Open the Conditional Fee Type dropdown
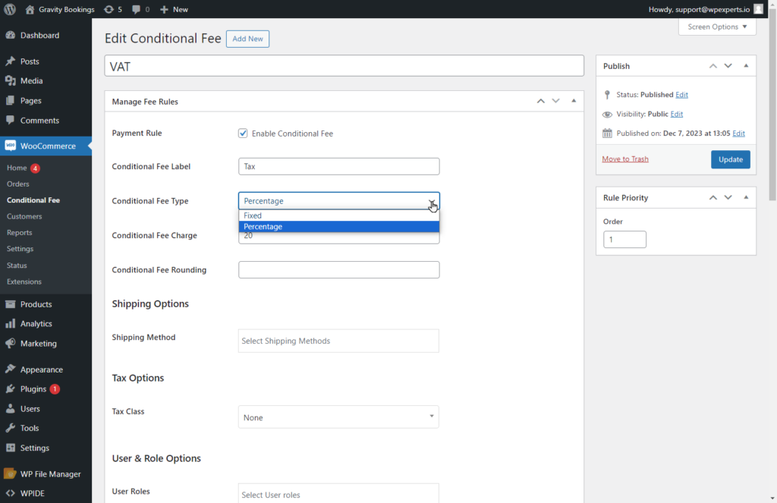 [x=339, y=201]
